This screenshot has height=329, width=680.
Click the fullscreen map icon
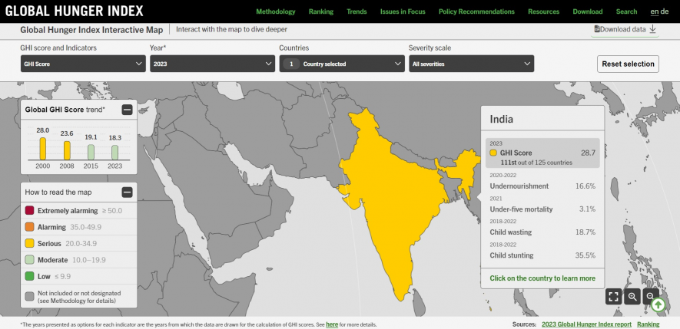(x=612, y=296)
